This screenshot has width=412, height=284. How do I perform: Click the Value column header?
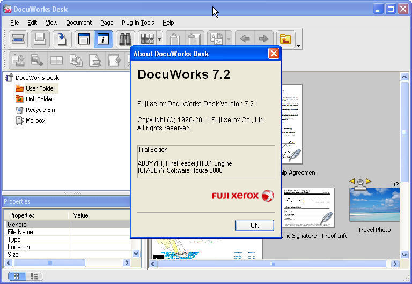click(x=100, y=215)
